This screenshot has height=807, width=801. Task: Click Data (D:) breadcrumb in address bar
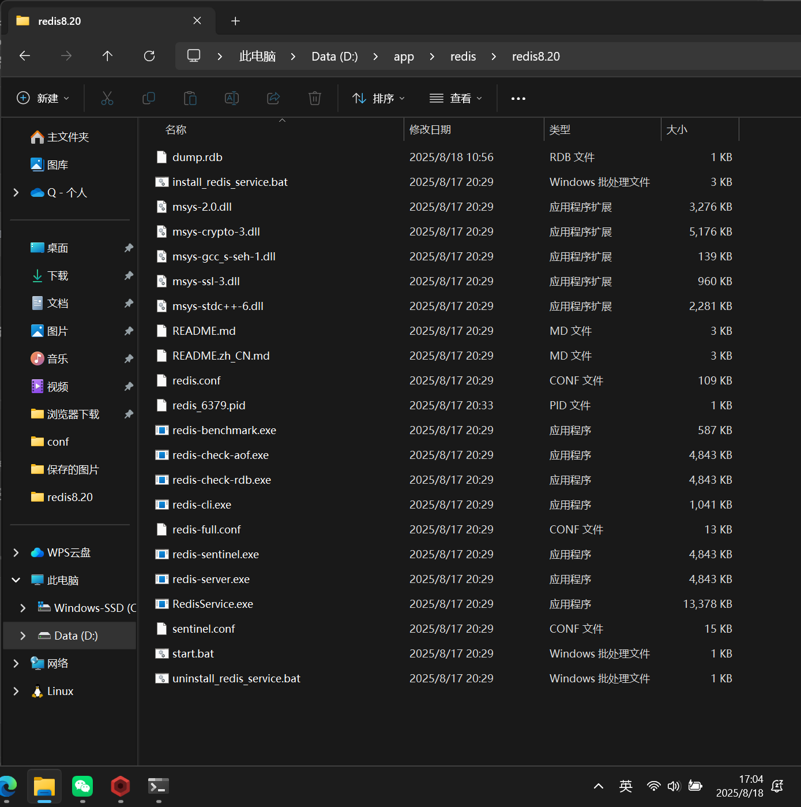335,56
